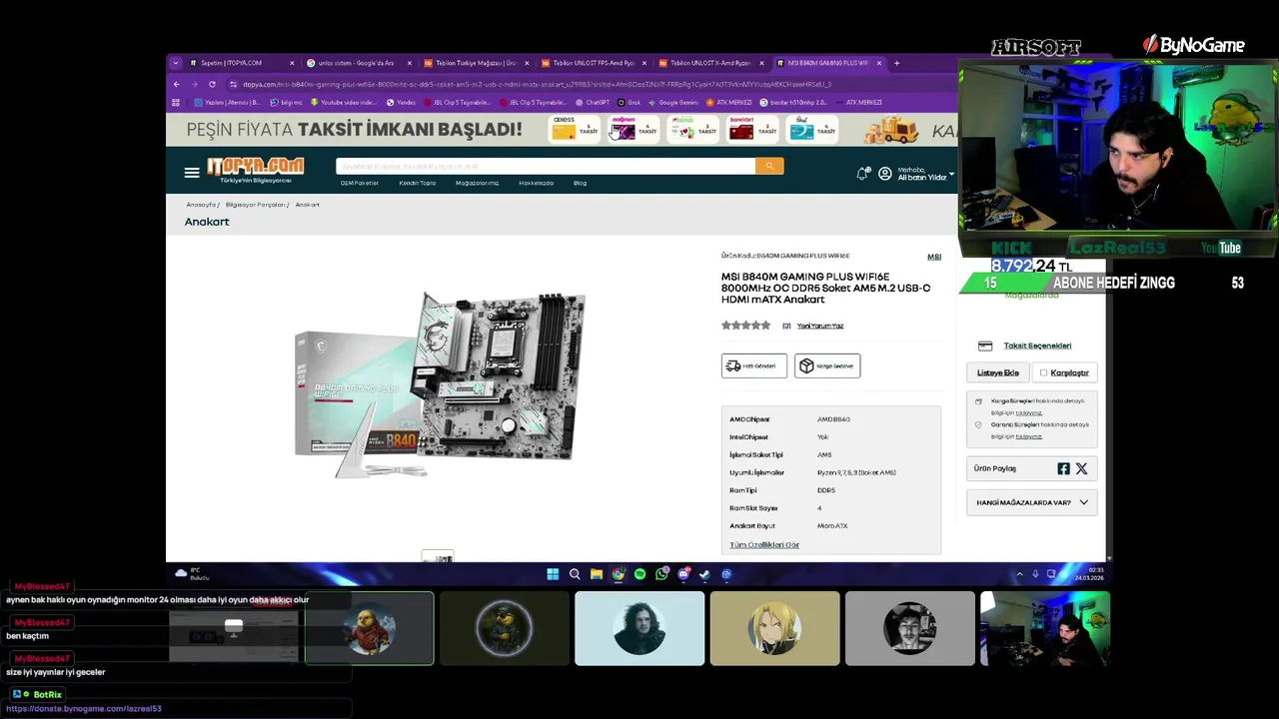Viewport: 1279px width, 719px height.
Task: Open the Chrome apps grid in bookmarks bar
Action: 176,102
